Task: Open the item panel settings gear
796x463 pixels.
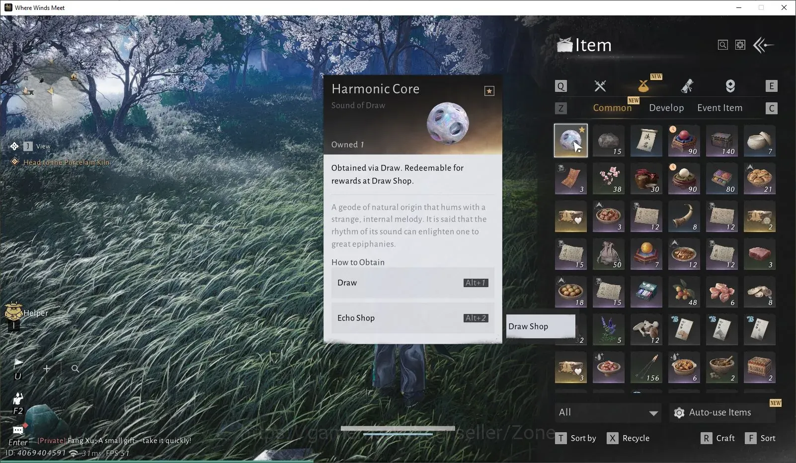Action: pos(740,45)
